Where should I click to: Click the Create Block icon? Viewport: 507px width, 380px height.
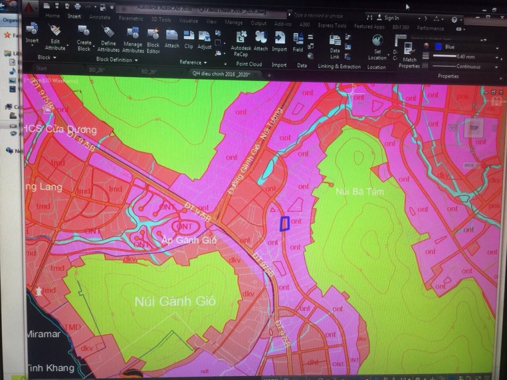(x=84, y=31)
